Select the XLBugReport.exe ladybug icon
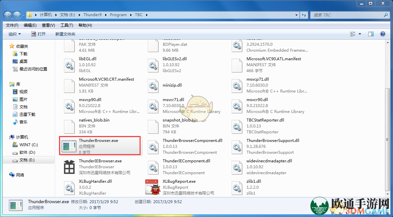Image resolution: width=393 pixels, height=217 pixels. pyautogui.click(x=152, y=187)
